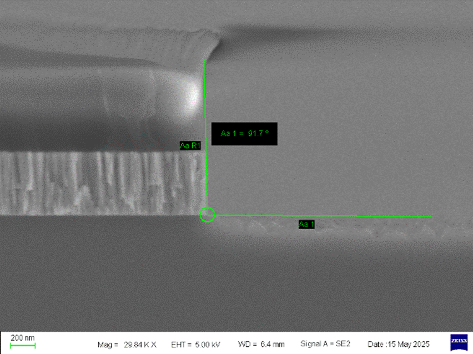This screenshot has height=354, width=473.
Task: Click the 'Aa R1' annotation label
Action: tap(190, 146)
